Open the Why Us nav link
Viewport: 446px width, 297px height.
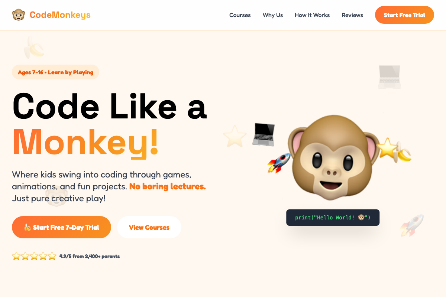point(273,15)
